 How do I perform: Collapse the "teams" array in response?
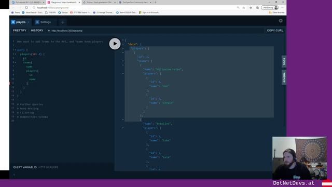click(x=123, y=61)
